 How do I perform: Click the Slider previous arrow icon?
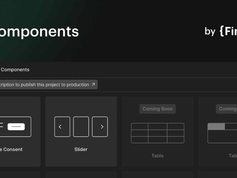tap(60, 127)
